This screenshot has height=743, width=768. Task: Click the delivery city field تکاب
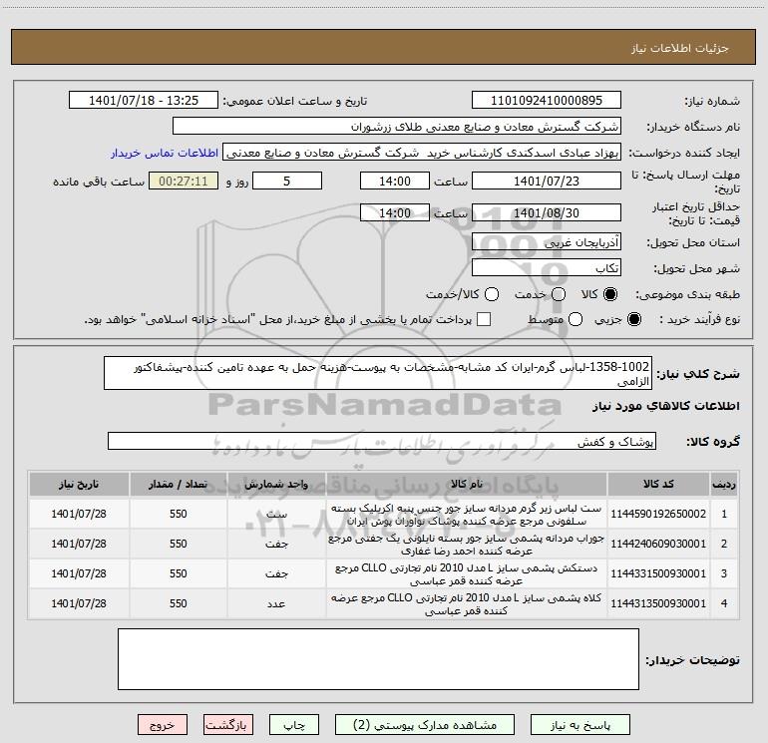coord(547,268)
